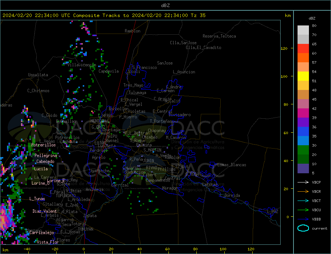Screen dimensions: 331x254
Task: Click the S_Francisco map label
Action: [145, 67]
